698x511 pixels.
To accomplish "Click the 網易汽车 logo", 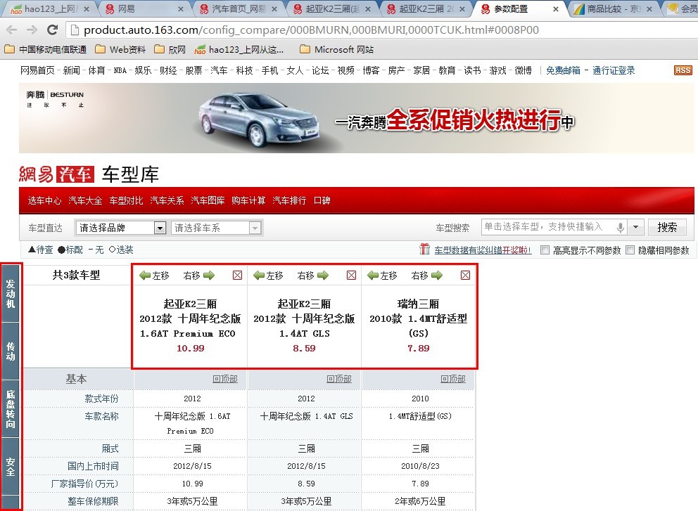I will click(x=56, y=174).
